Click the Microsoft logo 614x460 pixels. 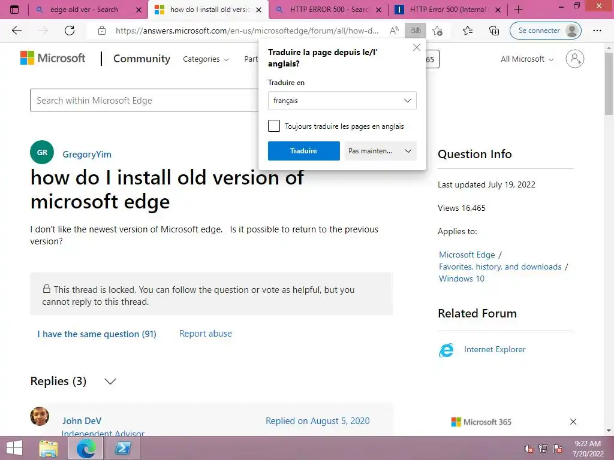pos(53,58)
